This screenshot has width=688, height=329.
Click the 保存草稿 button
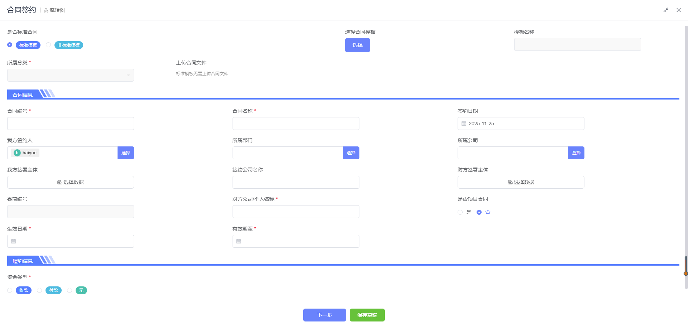(367, 315)
